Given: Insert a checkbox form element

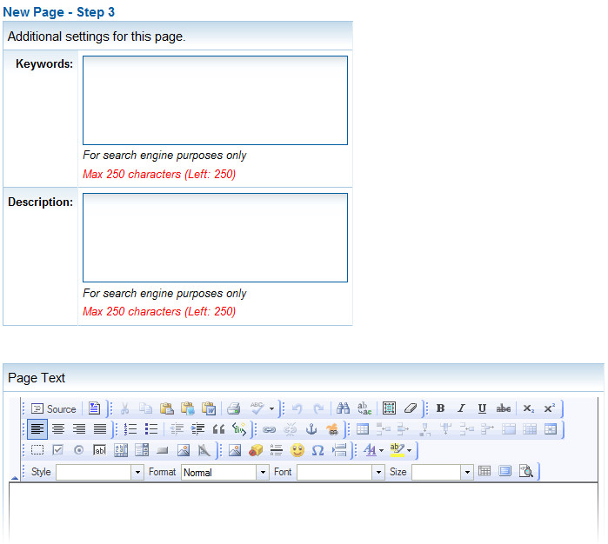Looking at the screenshot, I should 58,450.
